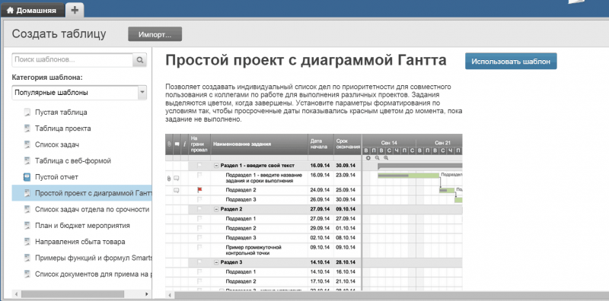Image resolution: width=609 pixels, height=301 pixels.
Task: Click the Поиск шаблонов search field
Action: click(x=72, y=60)
